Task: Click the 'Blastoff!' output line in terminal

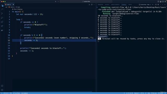Action: 103,37
